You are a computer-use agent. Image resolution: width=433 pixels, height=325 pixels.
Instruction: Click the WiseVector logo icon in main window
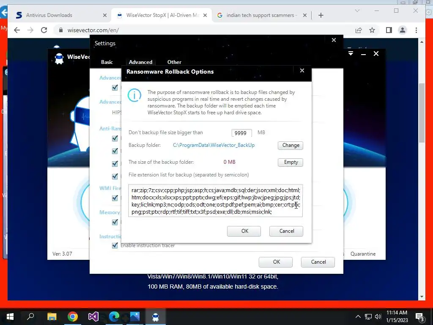coord(59,58)
